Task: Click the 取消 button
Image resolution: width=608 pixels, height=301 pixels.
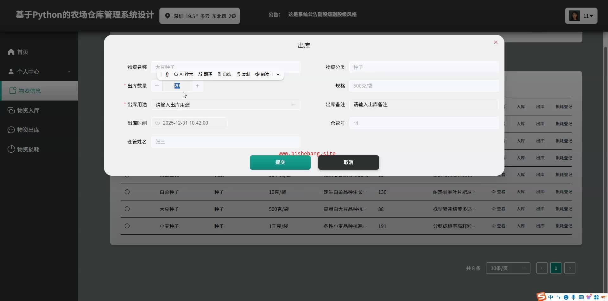Action: click(349, 162)
